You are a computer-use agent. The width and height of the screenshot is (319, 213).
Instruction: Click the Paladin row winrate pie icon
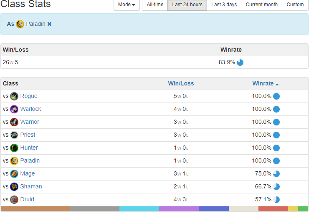point(276,161)
